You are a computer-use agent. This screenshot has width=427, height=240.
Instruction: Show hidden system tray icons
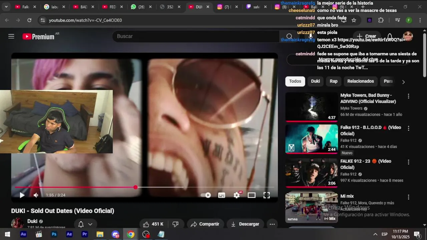click(x=375, y=234)
